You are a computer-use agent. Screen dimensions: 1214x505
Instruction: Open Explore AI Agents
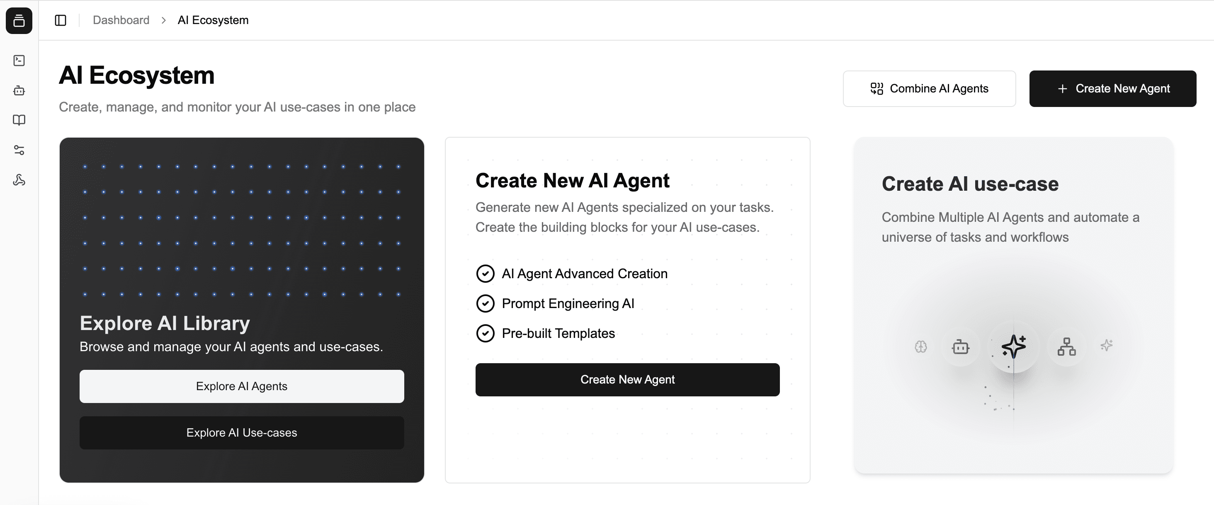pyautogui.click(x=242, y=386)
